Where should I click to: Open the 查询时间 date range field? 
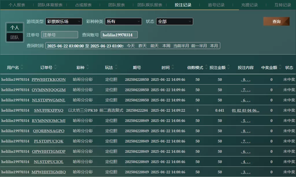85,46
